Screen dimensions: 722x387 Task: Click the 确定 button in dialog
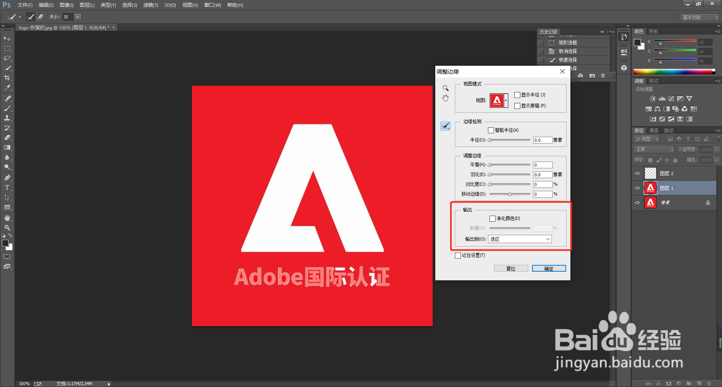pos(549,269)
